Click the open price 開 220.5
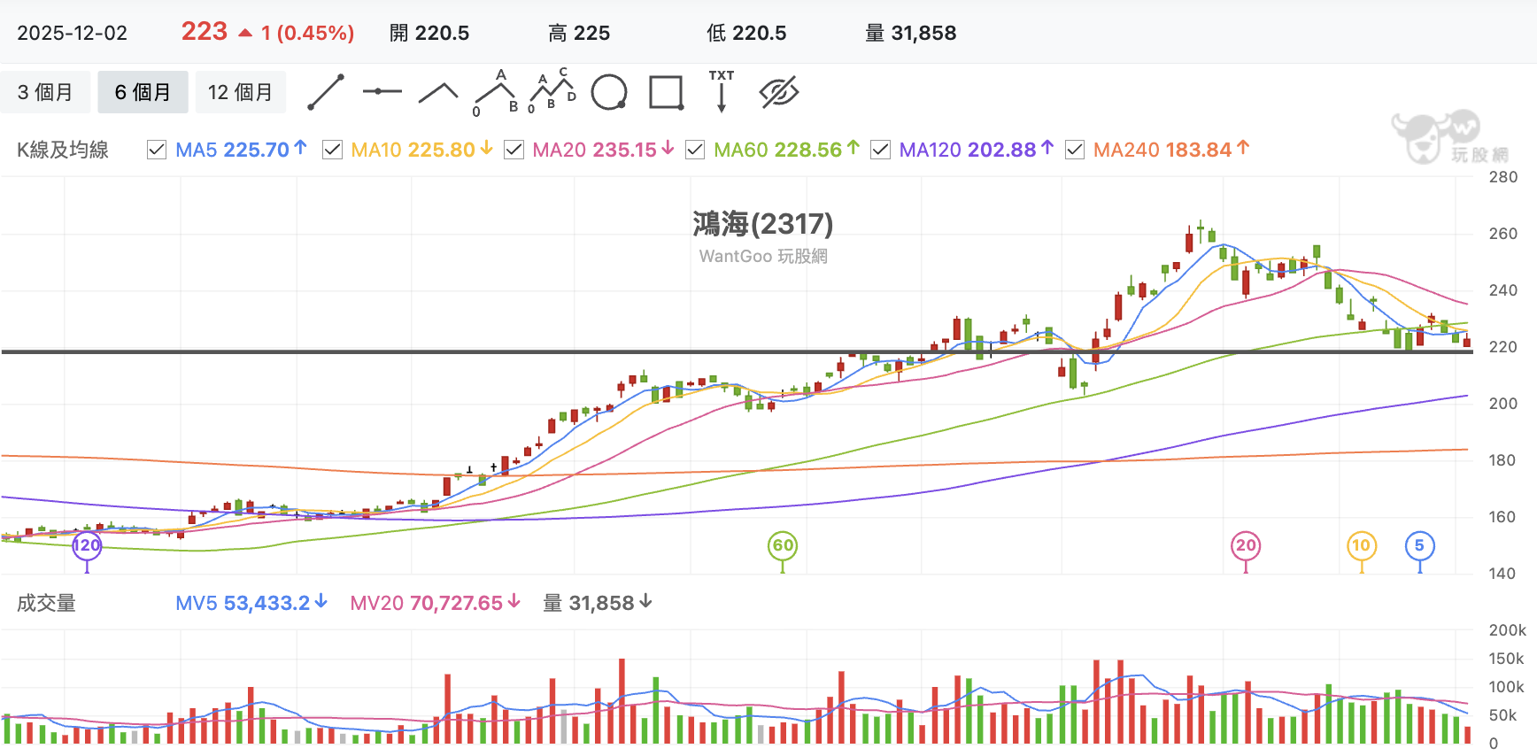1537x756 pixels. (x=429, y=33)
